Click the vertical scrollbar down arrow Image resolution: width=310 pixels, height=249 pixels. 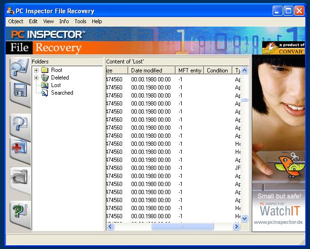coord(245,219)
